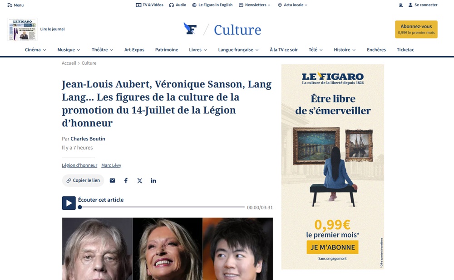Open the Newsletters dropdown
The height and width of the screenshot is (280, 454).
(x=255, y=5)
